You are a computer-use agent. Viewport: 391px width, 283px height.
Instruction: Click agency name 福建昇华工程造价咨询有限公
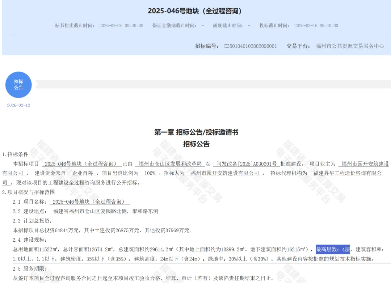[347, 173]
